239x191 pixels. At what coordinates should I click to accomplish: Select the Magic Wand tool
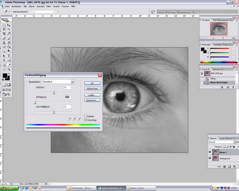(x=9, y=29)
